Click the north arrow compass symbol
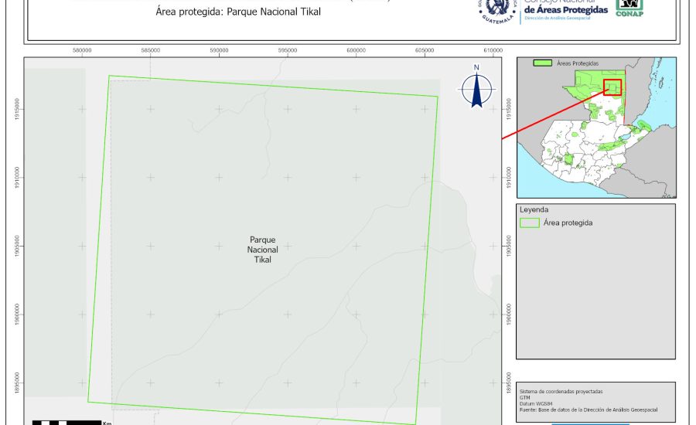Viewport: 696px width, 425px height. click(477, 89)
